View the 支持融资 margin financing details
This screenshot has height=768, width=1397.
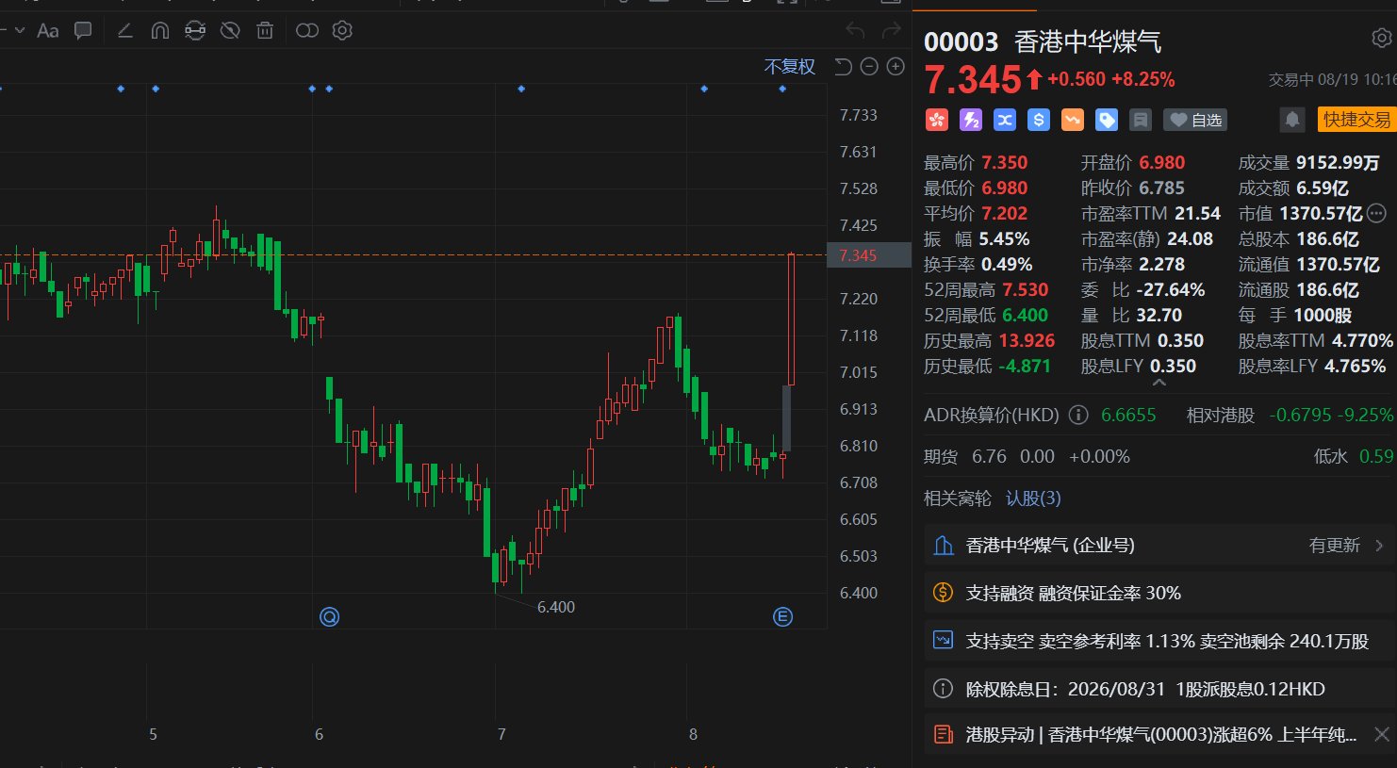coord(1159,593)
